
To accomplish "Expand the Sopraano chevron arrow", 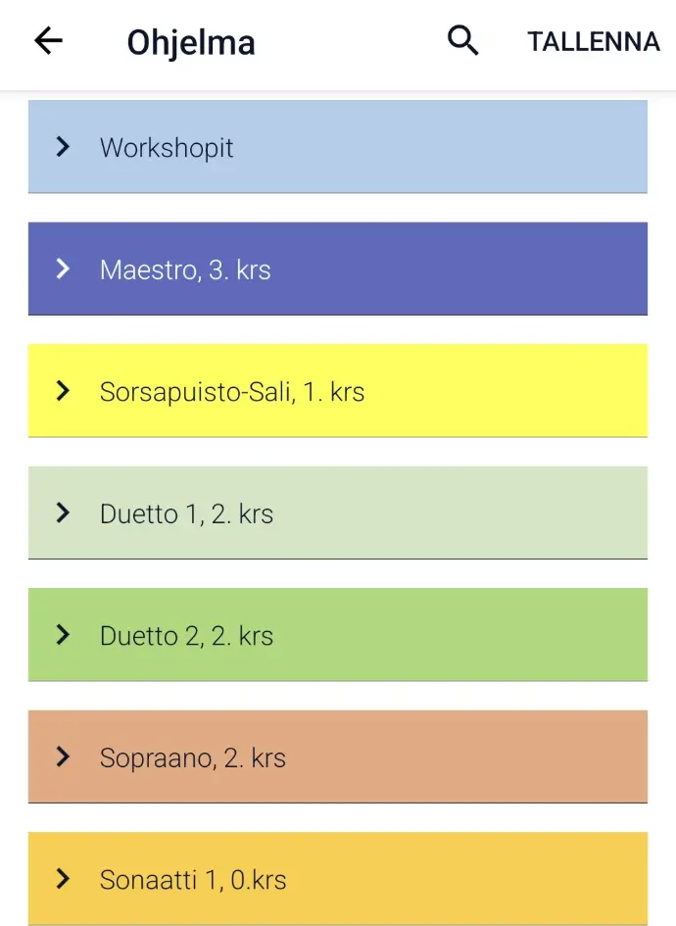I will click(64, 756).
